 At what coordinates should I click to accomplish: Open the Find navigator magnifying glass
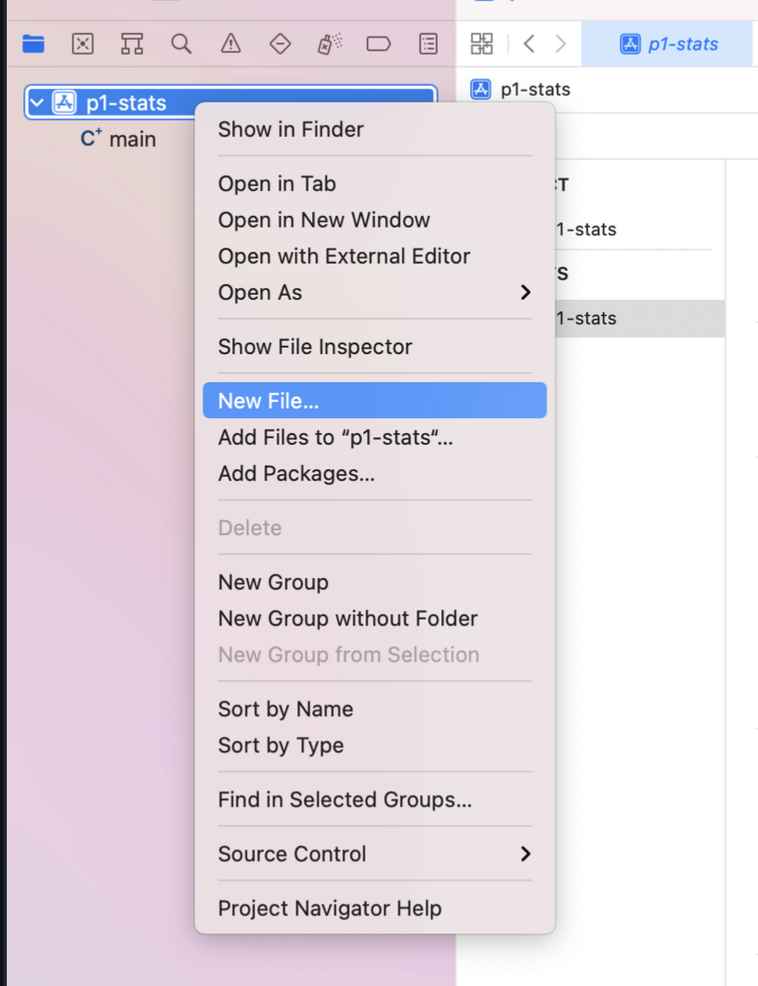pyautogui.click(x=181, y=43)
